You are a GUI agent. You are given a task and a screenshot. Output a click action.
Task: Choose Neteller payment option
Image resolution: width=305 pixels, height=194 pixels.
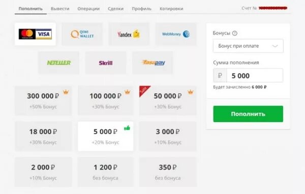click(x=59, y=62)
